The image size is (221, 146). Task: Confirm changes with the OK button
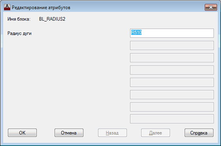tap(22, 133)
